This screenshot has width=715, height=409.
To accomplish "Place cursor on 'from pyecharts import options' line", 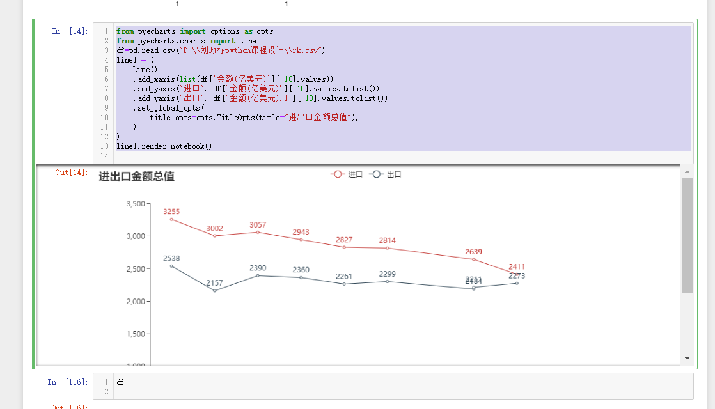I will point(194,31).
